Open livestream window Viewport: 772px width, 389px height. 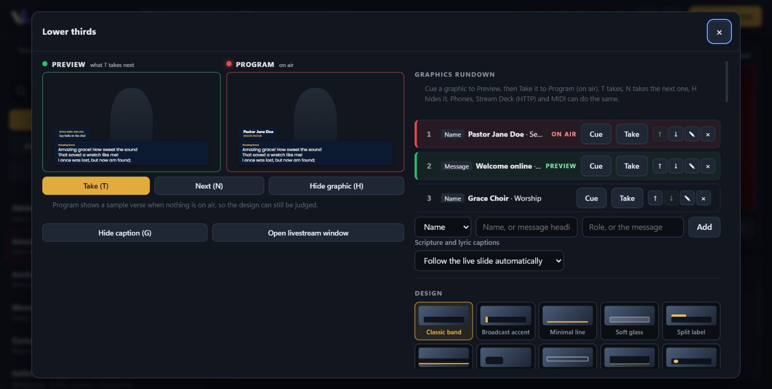[308, 233]
